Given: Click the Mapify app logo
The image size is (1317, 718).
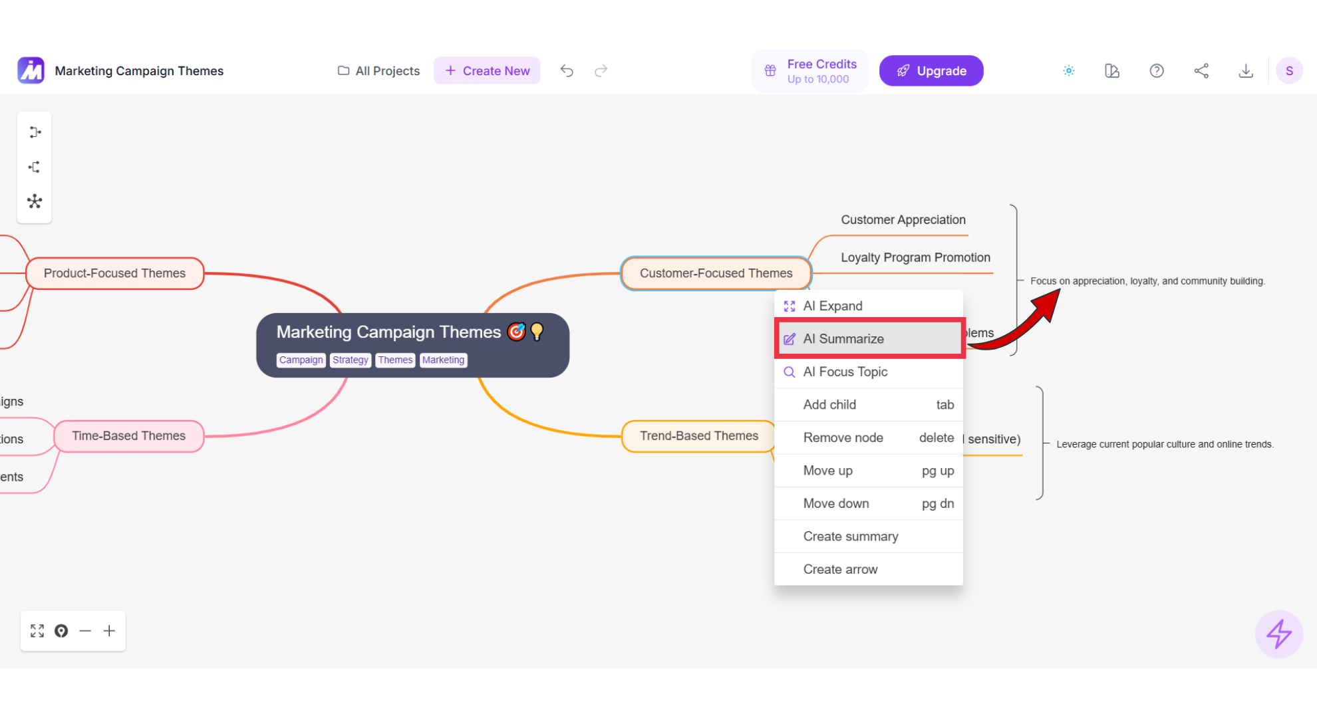Looking at the screenshot, I should [x=31, y=70].
